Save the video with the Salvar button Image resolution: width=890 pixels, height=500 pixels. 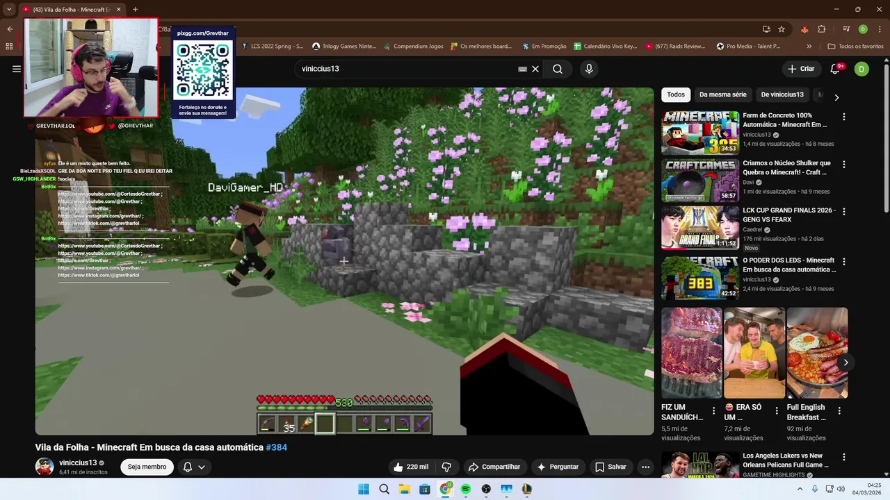click(610, 467)
